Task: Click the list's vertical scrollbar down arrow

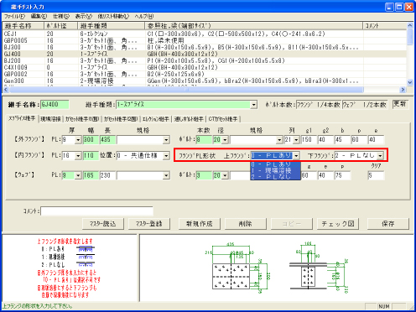Action: (410, 82)
